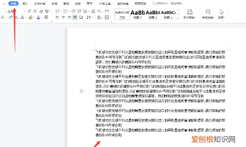Open the 引用 tab
The height and width of the screenshot is (147, 246).
pos(54,3)
